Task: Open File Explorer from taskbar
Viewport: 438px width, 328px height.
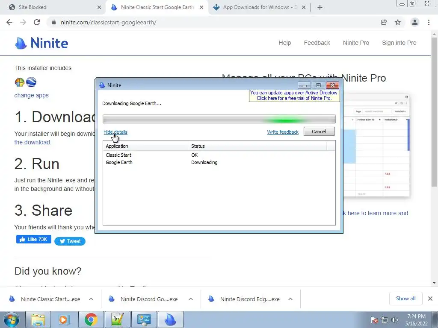Action: coord(38,319)
